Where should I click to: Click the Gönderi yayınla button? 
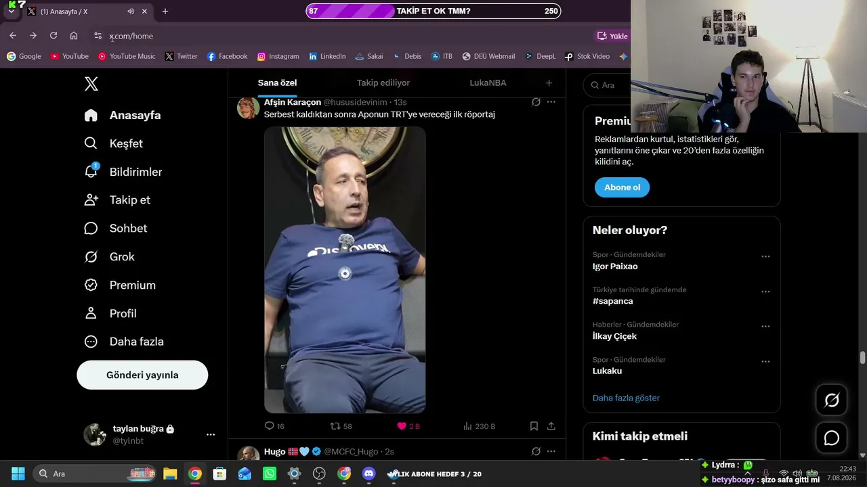142,375
